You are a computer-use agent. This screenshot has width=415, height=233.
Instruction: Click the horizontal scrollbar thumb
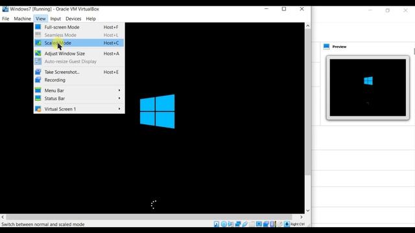(149, 217)
